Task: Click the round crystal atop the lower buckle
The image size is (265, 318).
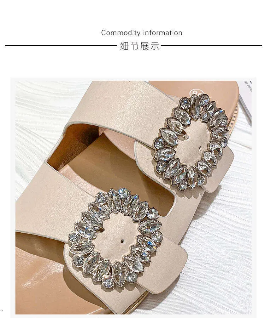Action: click(124, 193)
